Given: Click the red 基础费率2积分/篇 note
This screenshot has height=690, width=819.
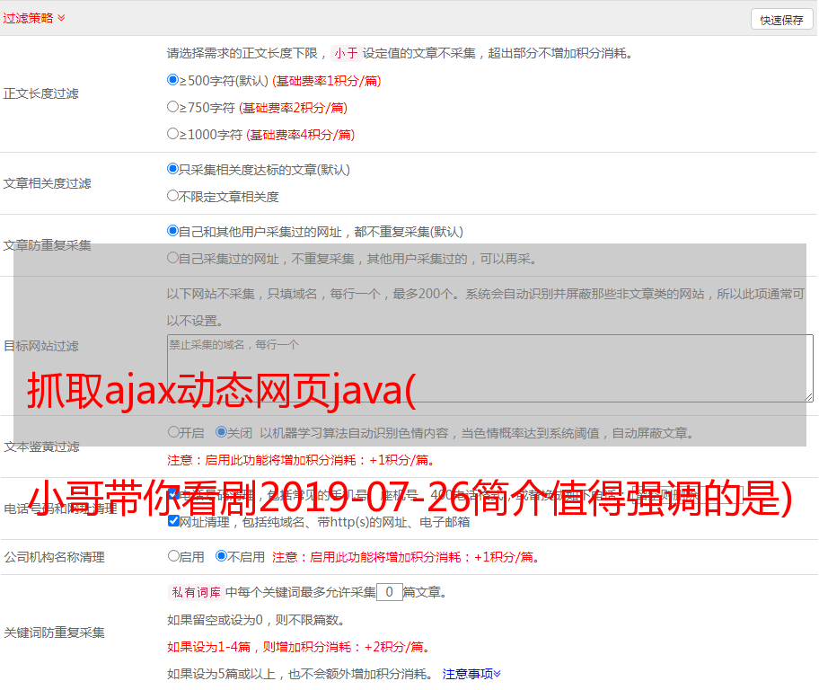Looking at the screenshot, I should [x=294, y=108].
